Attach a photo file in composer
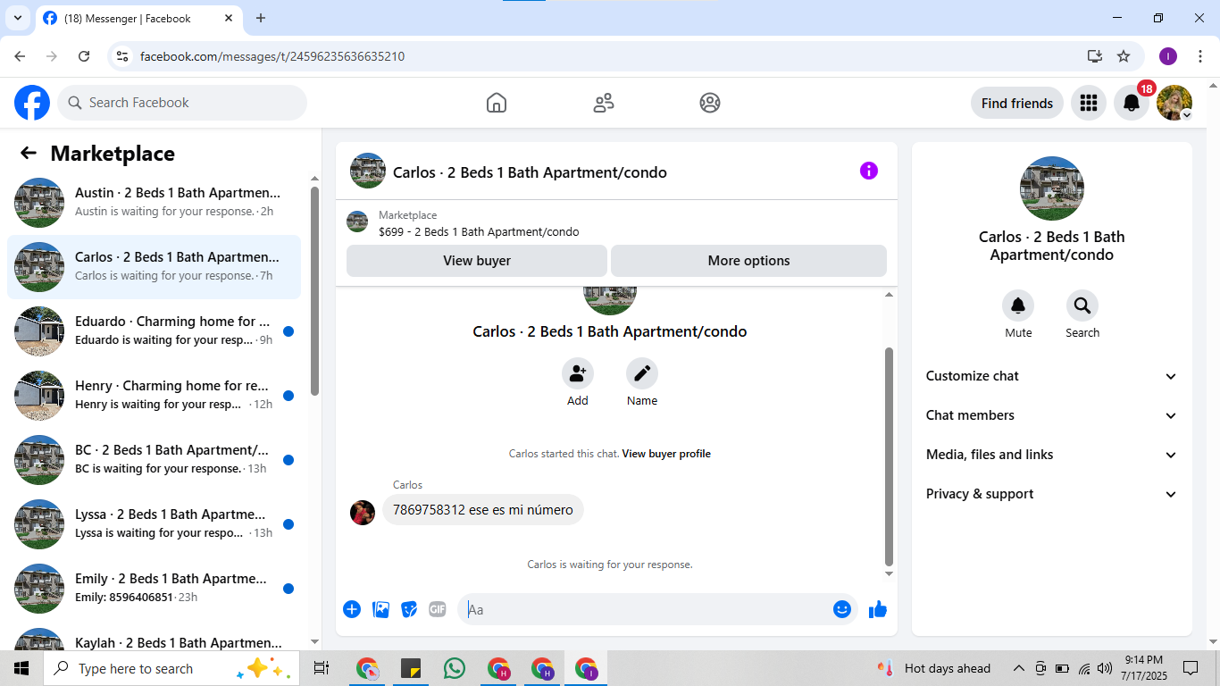Screen dimensions: 1220x686 point(380,609)
